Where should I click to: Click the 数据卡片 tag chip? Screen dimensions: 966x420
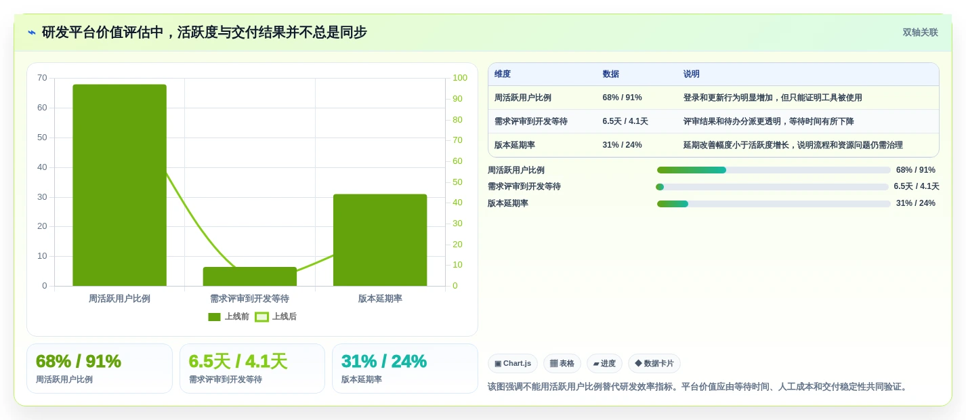(654, 364)
